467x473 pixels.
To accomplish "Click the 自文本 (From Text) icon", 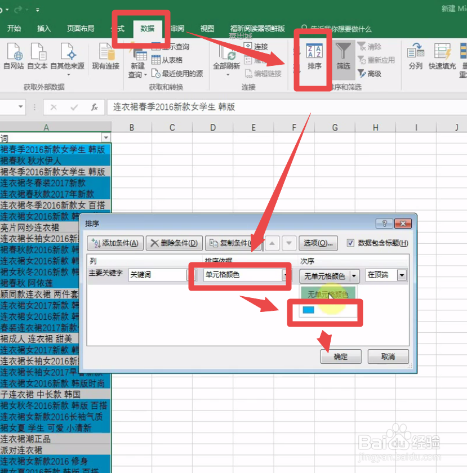I will tap(37, 56).
